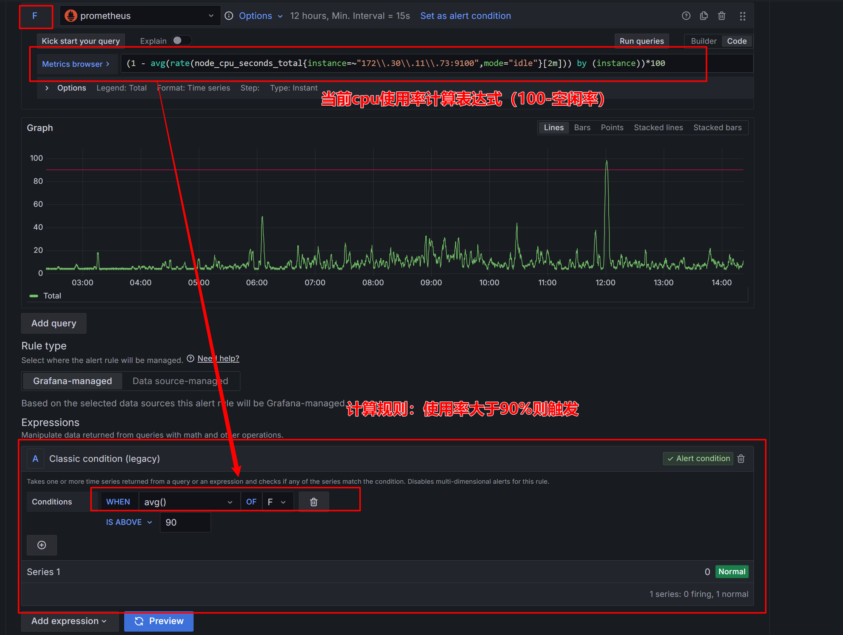Open IS ABOVE evaluator dropdown

pos(129,522)
